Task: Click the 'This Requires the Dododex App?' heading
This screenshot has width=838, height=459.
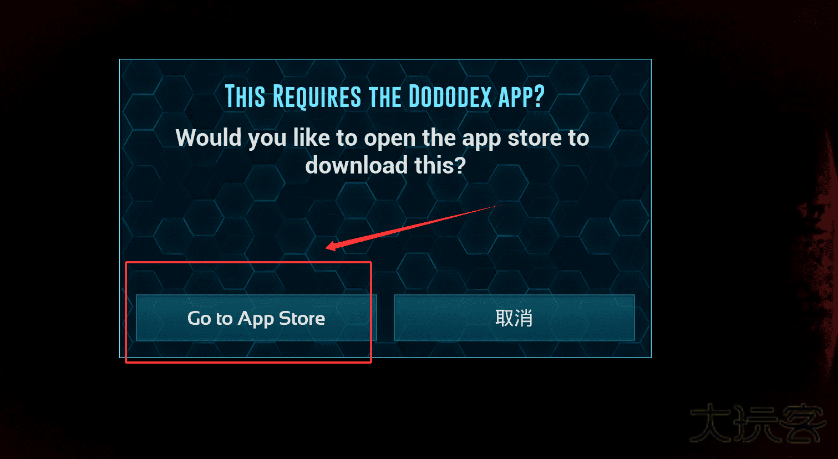Action: point(384,97)
